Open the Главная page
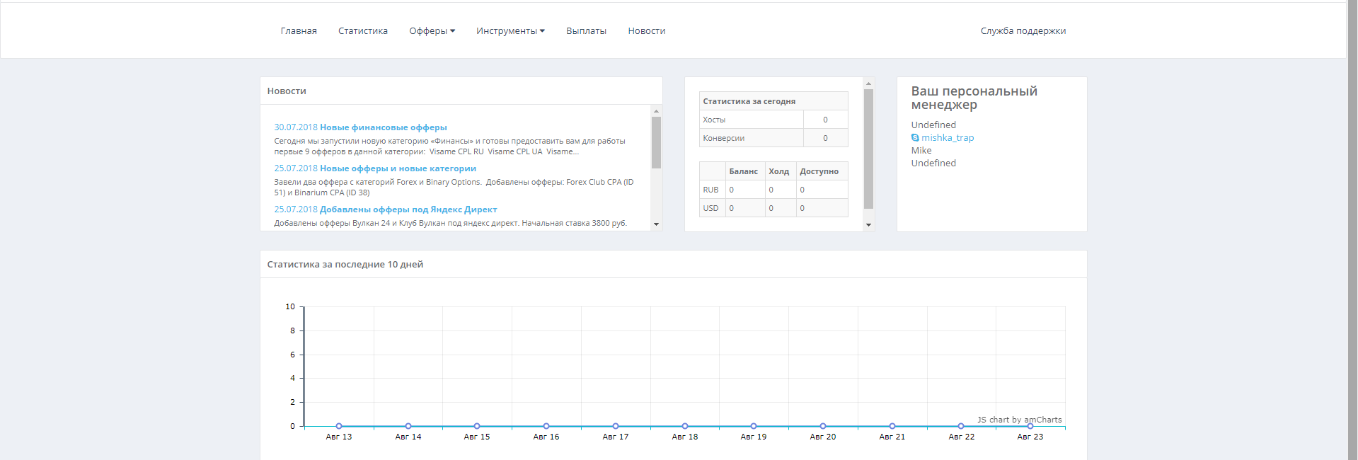The image size is (1358, 460). pyautogui.click(x=299, y=31)
